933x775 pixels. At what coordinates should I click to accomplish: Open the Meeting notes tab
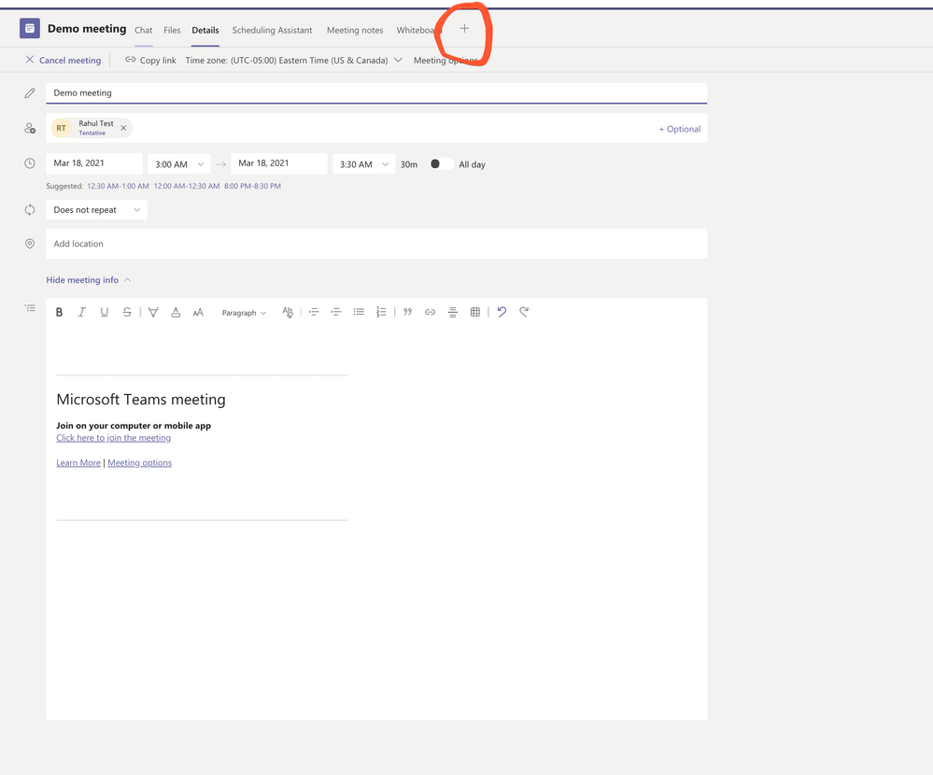coord(355,30)
